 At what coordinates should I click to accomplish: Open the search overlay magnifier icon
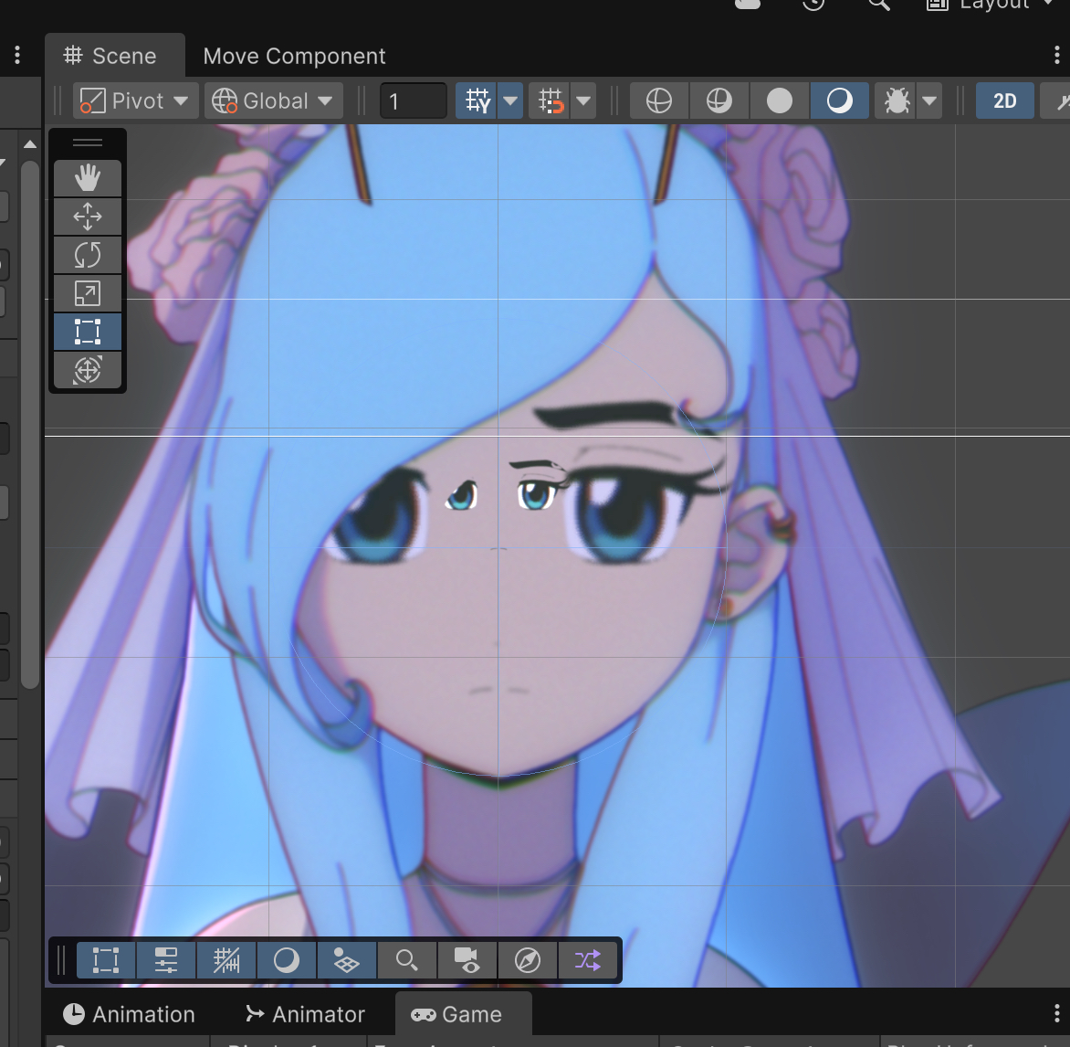pyautogui.click(x=407, y=960)
